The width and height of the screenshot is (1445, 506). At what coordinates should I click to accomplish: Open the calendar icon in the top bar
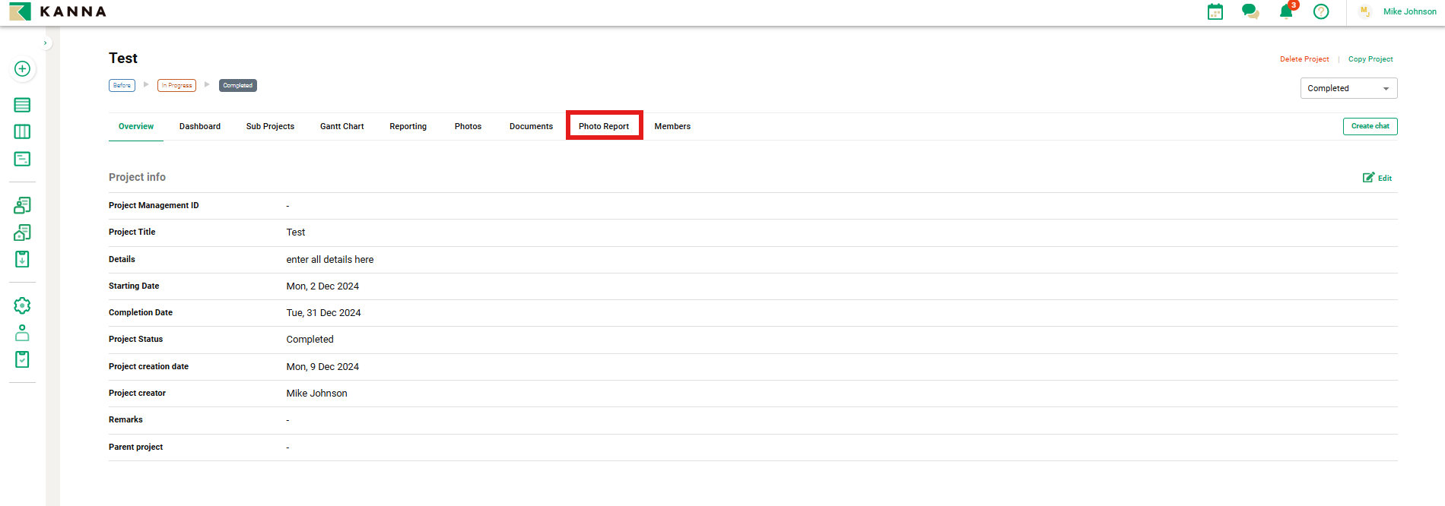tap(1215, 12)
